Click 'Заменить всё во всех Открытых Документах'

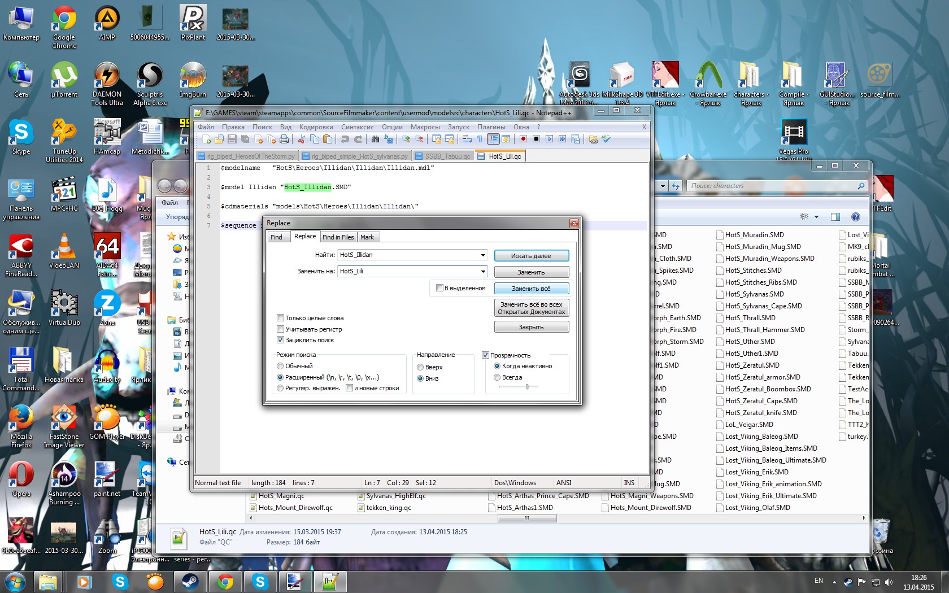point(531,308)
